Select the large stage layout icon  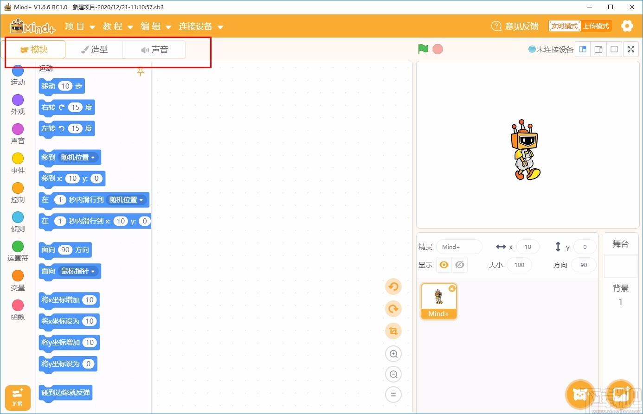(598, 49)
